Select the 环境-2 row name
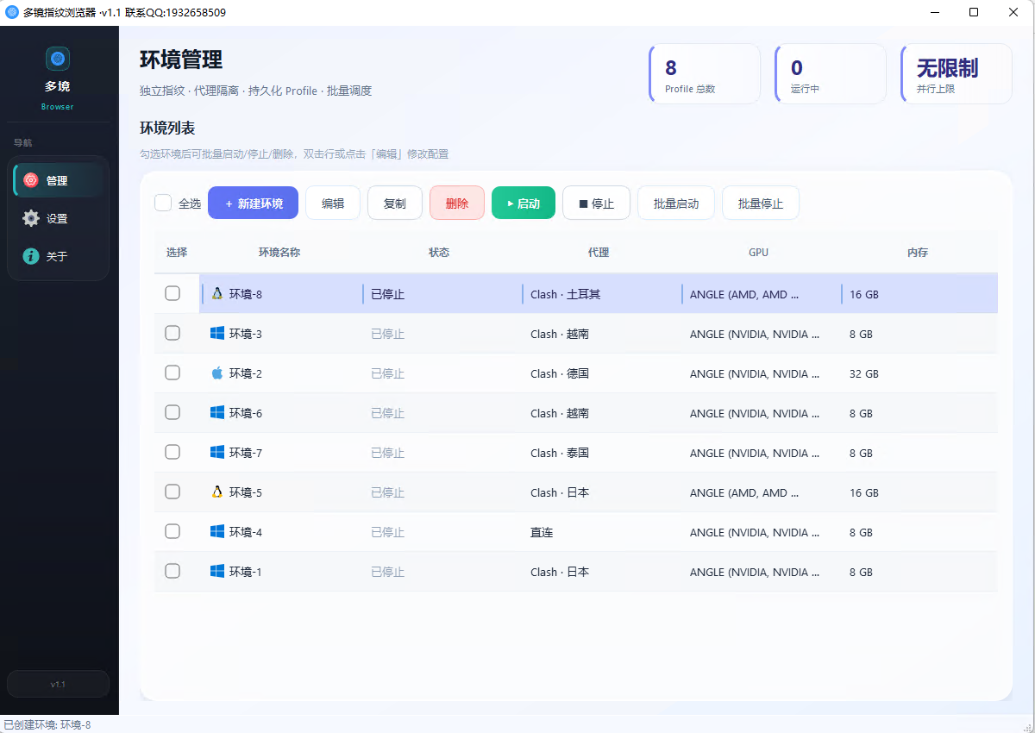This screenshot has height=733, width=1035. (x=246, y=373)
